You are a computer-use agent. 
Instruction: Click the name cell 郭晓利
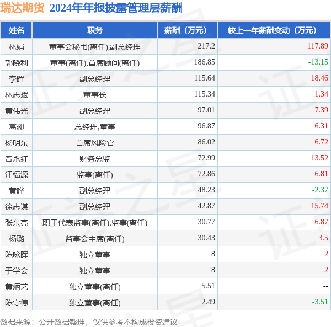[17, 63]
